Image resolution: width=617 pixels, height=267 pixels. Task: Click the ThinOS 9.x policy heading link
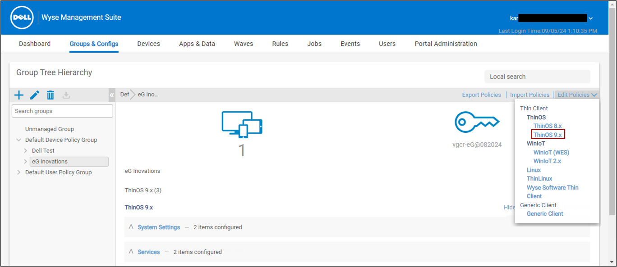tap(139, 208)
